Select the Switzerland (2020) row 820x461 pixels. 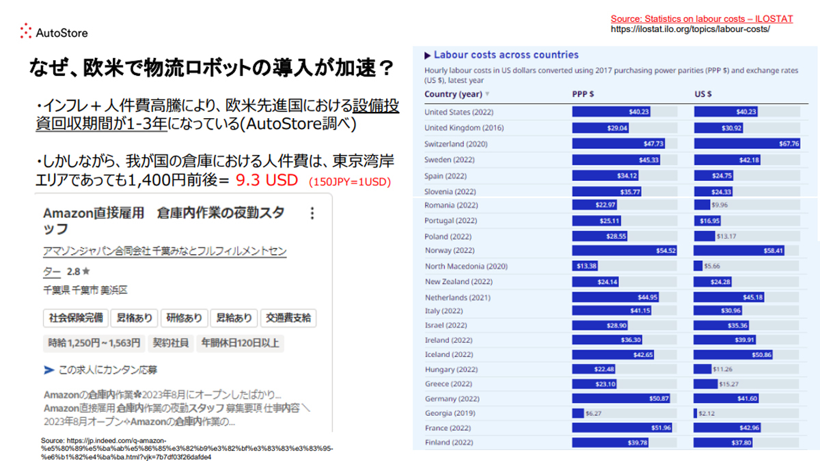pos(616,143)
